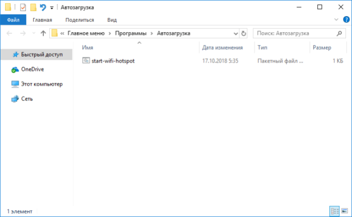Switch to the Вид ribbon tab
The image size is (352, 217).
(x=112, y=20)
